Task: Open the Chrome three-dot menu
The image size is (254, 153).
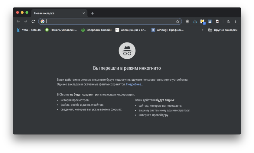Action: pos(236,21)
